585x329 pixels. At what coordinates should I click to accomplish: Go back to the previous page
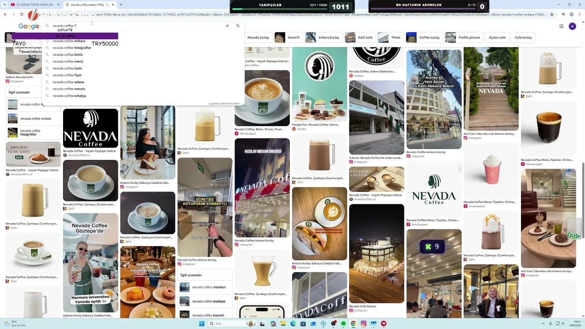[5, 14]
